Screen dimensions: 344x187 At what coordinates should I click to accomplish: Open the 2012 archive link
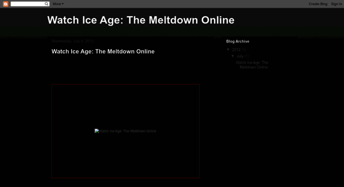point(236,50)
